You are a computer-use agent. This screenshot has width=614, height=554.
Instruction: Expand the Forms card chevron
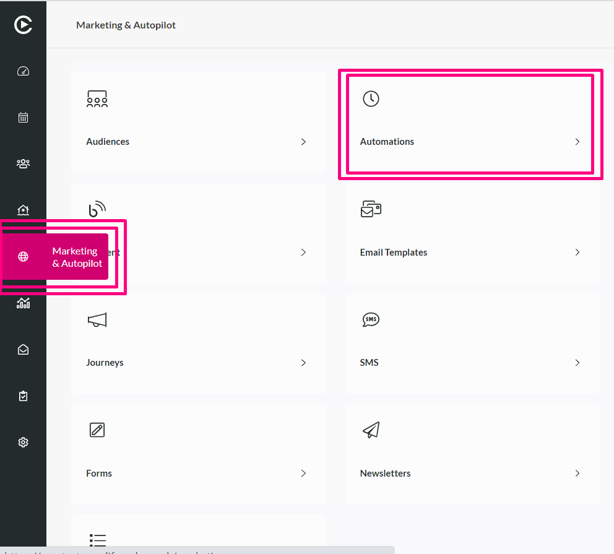(x=303, y=474)
